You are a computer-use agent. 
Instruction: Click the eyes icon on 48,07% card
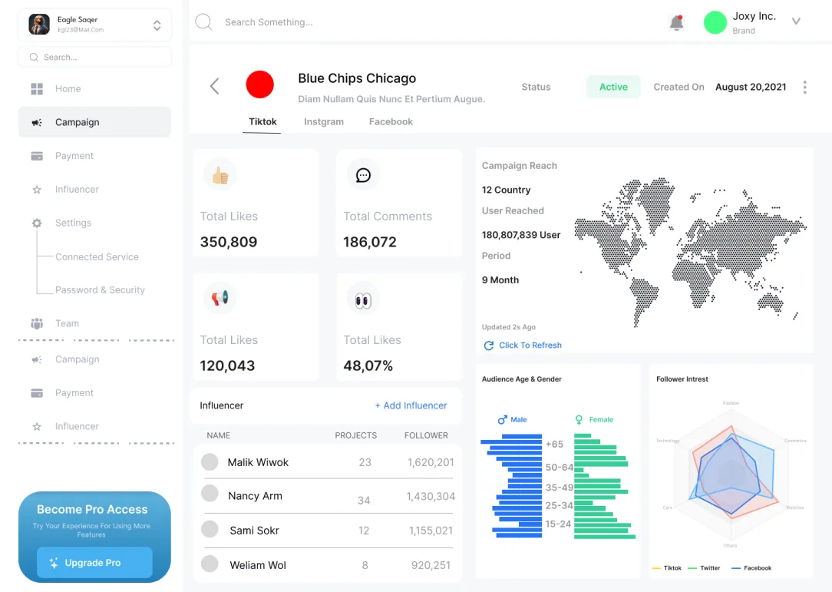[x=364, y=300]
